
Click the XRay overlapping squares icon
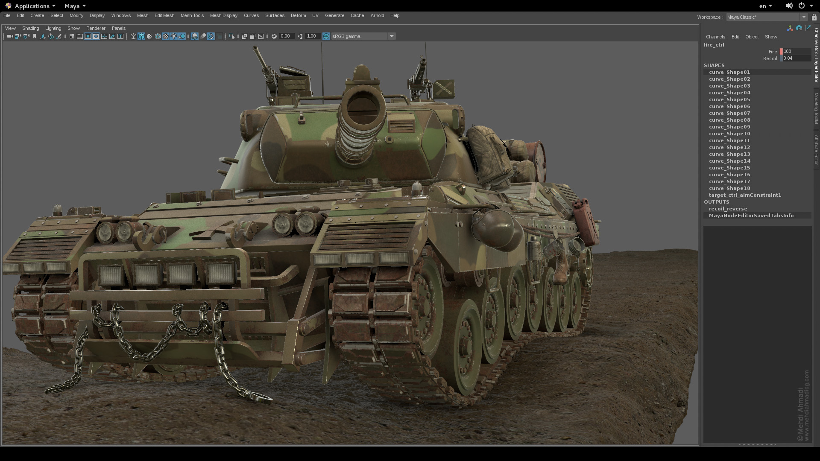click(x=245, y=36)
